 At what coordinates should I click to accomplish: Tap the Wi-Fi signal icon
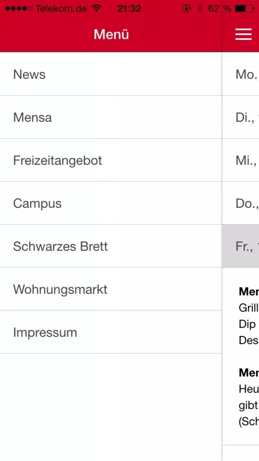tap(96, 9)
